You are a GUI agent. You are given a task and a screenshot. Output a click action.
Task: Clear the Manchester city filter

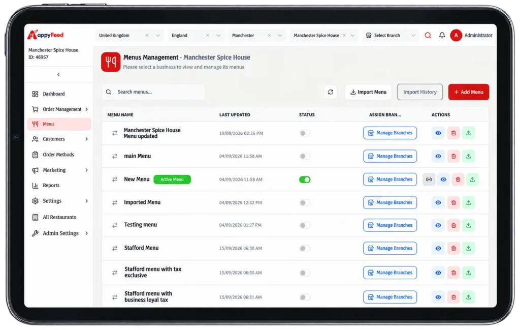(269, 36)
